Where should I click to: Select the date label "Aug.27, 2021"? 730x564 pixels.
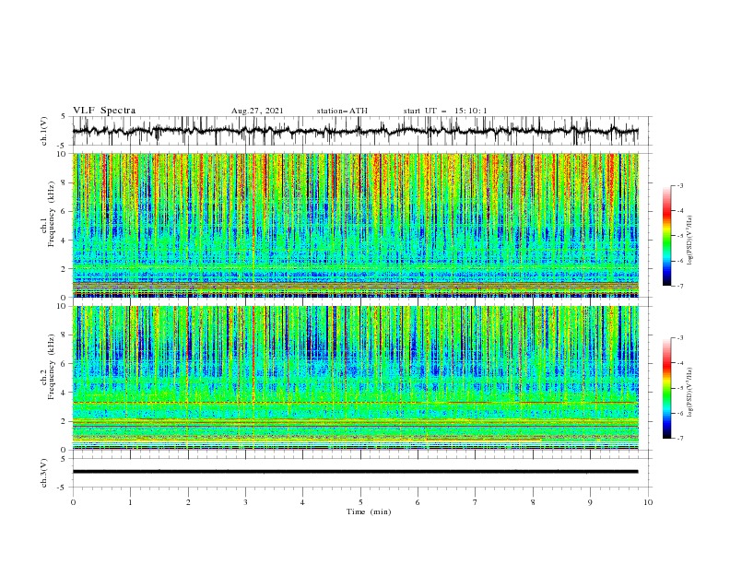point(257,111)
